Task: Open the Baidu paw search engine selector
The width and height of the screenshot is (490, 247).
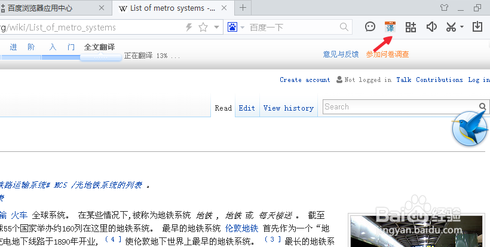Action: pyautogui.click(x=232, y=27)
